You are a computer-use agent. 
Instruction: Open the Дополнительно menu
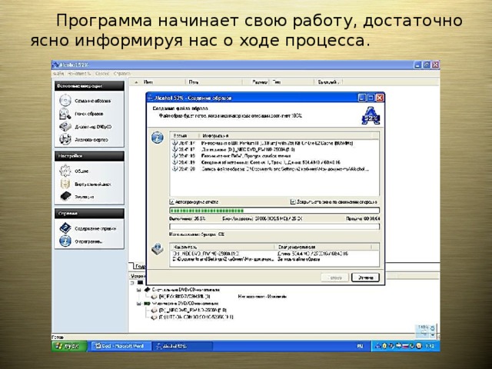point(79,74)
